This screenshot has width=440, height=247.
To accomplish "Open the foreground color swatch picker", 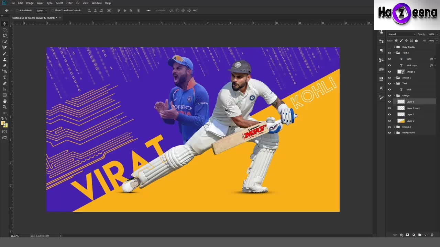I will (3, 123).
